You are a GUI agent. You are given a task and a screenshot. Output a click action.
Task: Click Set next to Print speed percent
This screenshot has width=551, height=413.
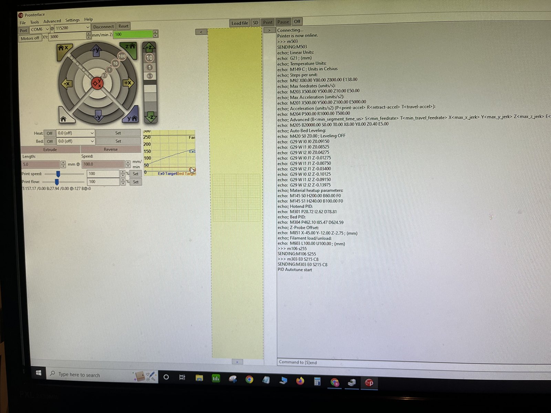pyautogui.click(x=136, y=174)
